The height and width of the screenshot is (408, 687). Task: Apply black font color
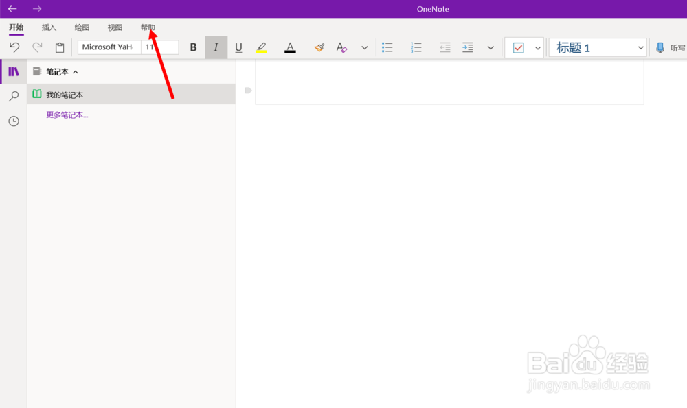pyautogui.click(x=290, y=47)
